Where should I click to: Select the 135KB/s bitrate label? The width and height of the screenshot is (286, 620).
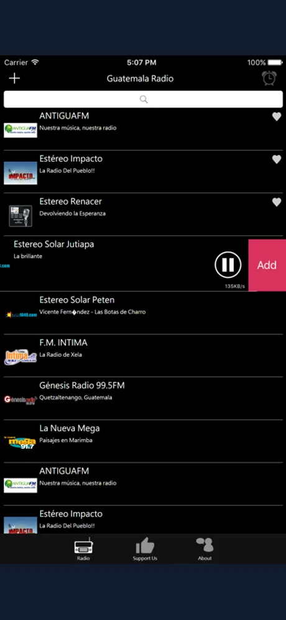pyautogui.click(x=235, y=286)
